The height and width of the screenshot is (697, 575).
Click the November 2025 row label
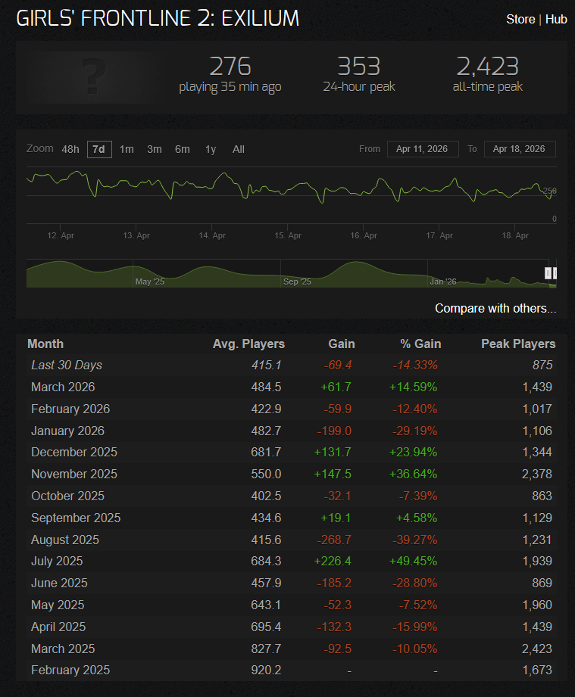[x=74, y=474]
